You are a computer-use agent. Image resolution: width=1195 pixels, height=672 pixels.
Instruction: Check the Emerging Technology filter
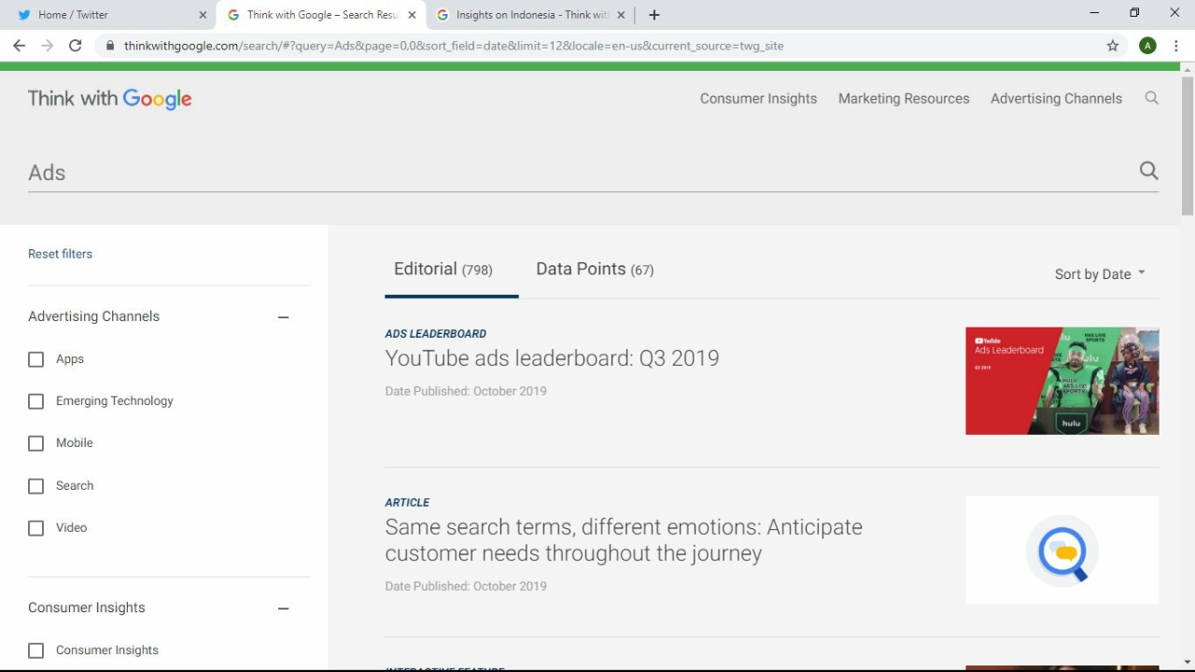(x=35, y=401)
